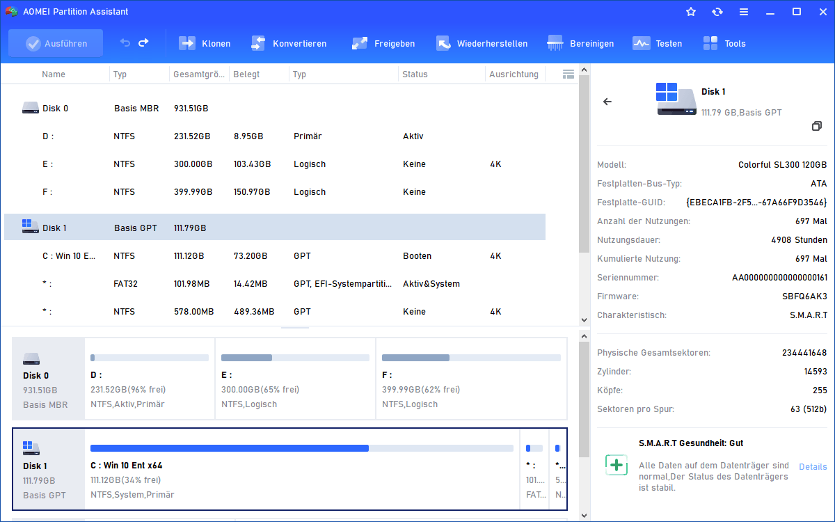Click the column settings list icon
835x522 pixels.
(568, 74)
